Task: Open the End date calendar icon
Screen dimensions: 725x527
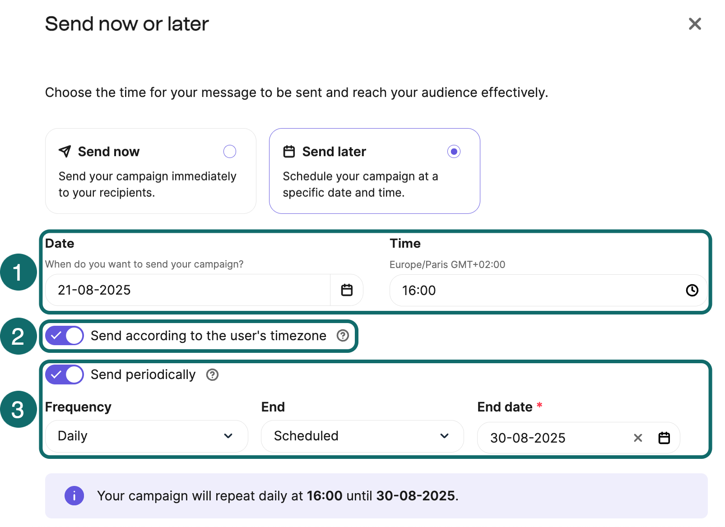Action: pyautogui.click(x=664, y=438)
